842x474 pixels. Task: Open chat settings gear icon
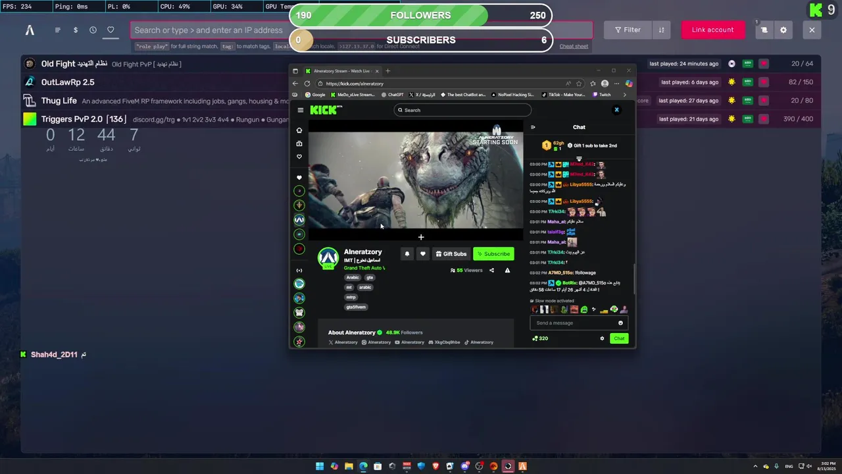(602, 338)
